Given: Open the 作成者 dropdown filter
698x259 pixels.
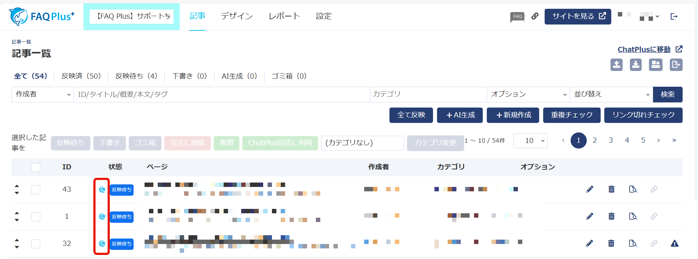Looking at the screenshot, I should click(x=42, y=94).
